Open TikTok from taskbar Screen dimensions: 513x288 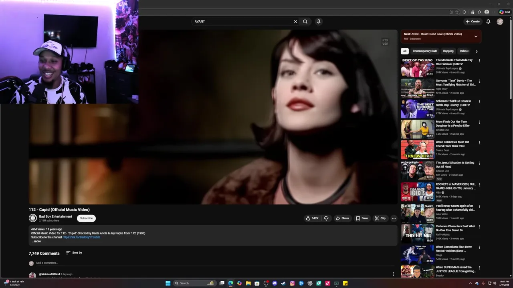coord(327,283)
